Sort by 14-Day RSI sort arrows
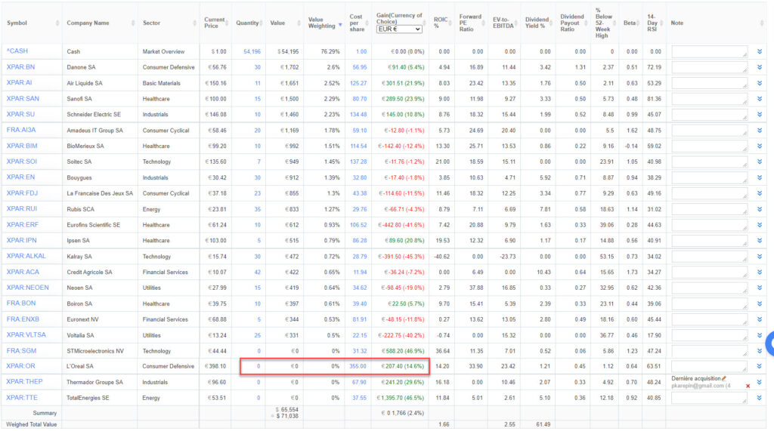The width and height of the screenshot is (774, 431). pos(661,23)
